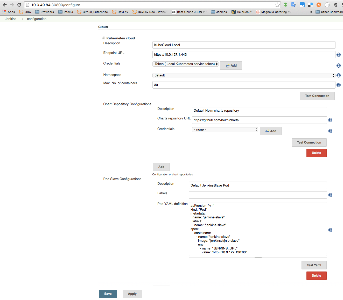This screenshot has height=300, width=343.
Task: Open help for Labels
Action: coord(330,195)
